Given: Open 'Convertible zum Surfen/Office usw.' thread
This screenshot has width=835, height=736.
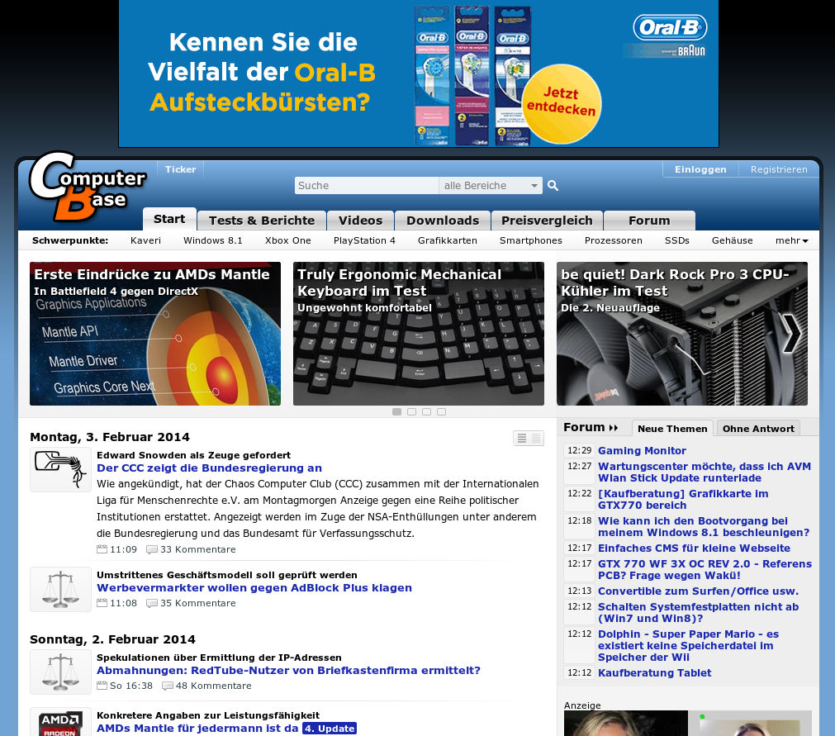Looking at the screenshot, I should pos(698,591).
